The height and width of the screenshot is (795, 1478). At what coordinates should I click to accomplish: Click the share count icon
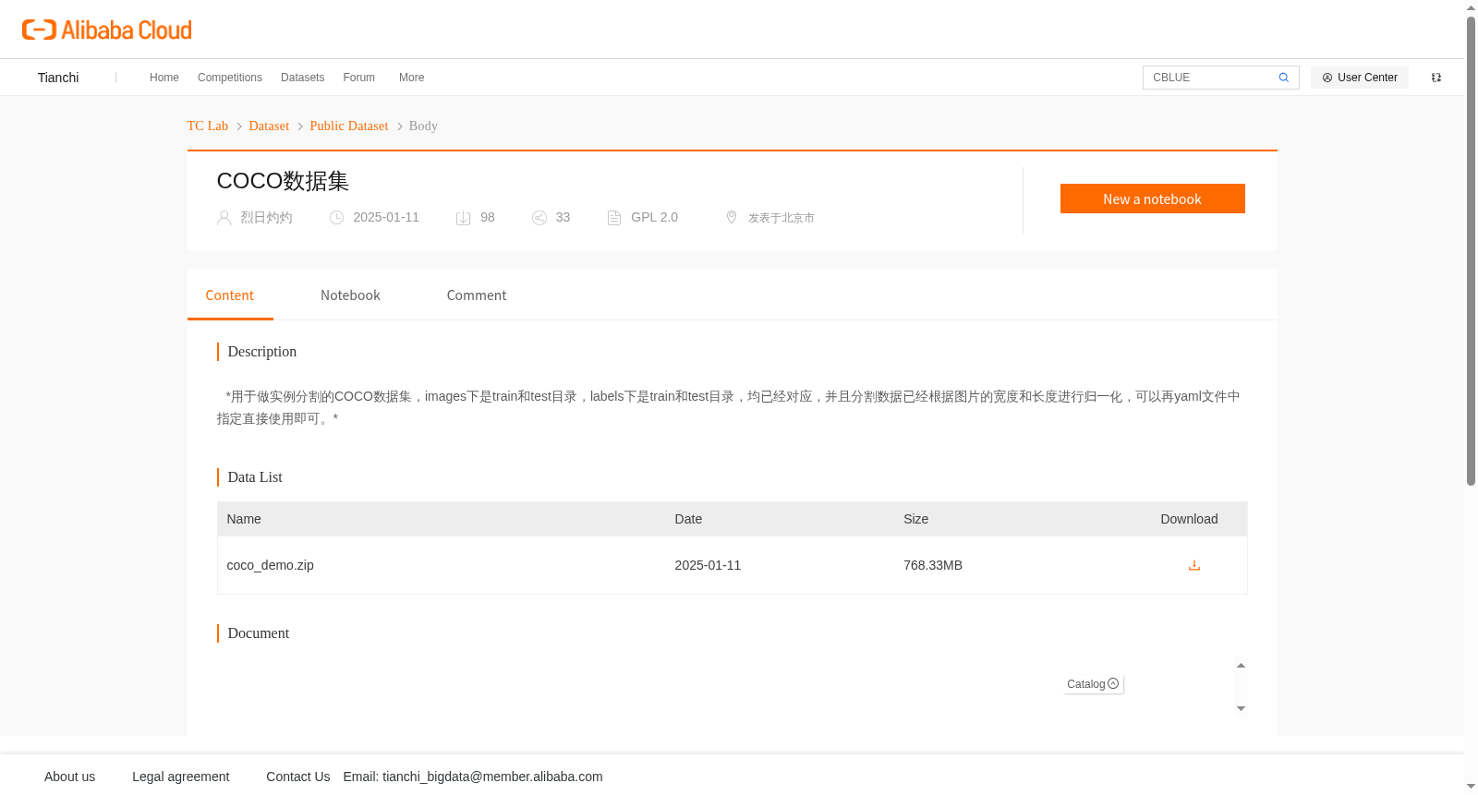(539, 218)
